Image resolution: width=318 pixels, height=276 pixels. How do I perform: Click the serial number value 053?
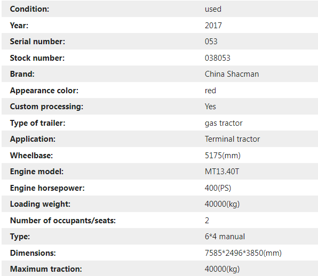click(x=211, y=42)
